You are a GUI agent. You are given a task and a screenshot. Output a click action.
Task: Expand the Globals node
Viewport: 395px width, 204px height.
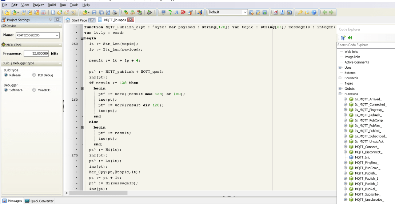340,89
